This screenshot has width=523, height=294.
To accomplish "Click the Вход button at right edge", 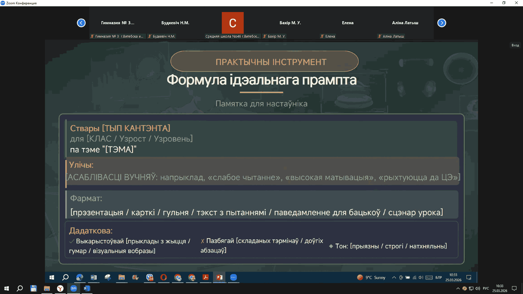I will coord(515,45).
